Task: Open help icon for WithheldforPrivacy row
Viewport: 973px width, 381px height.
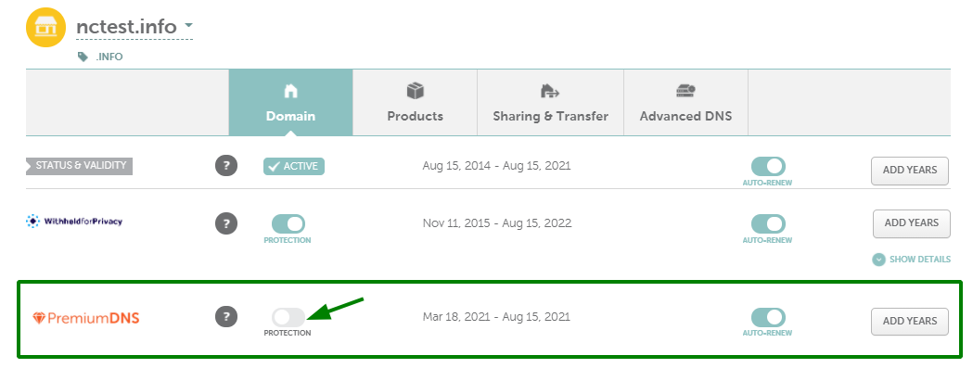Action: point(226,223)
